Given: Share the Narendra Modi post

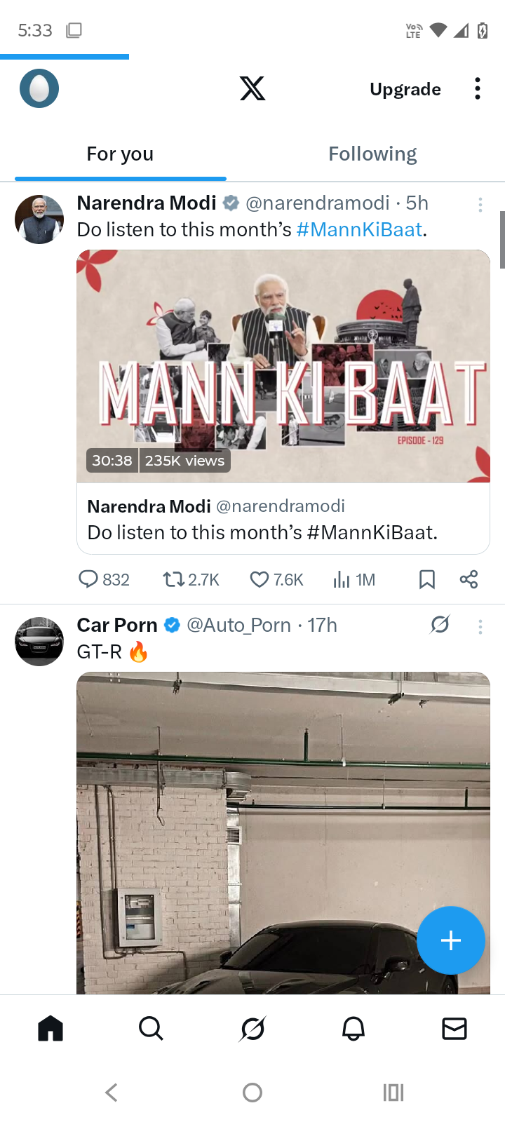Looking at the screenshot, I should pyautogui.click(x=469, y=579).
